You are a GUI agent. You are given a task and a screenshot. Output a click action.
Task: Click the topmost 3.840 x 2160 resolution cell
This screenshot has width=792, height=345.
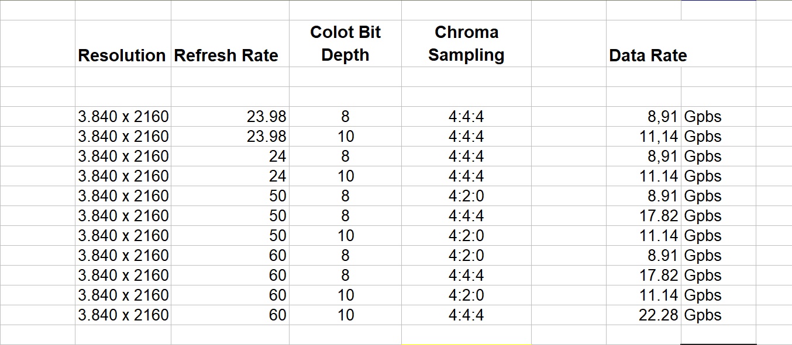click(x=123, y=117)
